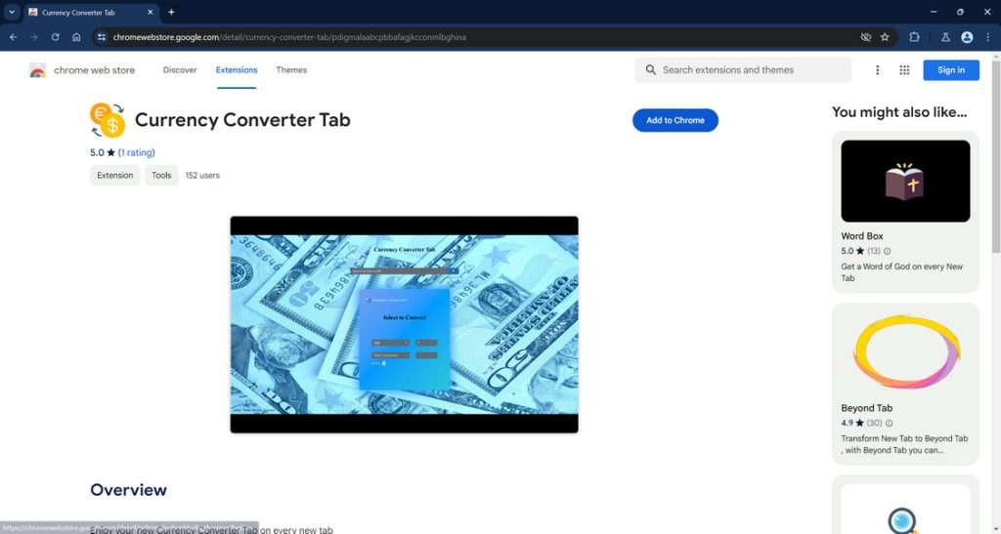The image size is (1001, 534).
Task: Click the browser forward arrow
Action: (34, 37)
